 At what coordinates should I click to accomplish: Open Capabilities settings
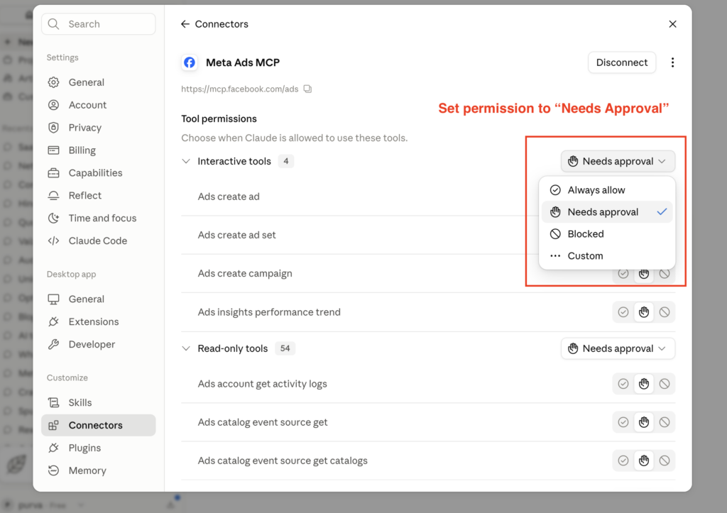[98, 173]
